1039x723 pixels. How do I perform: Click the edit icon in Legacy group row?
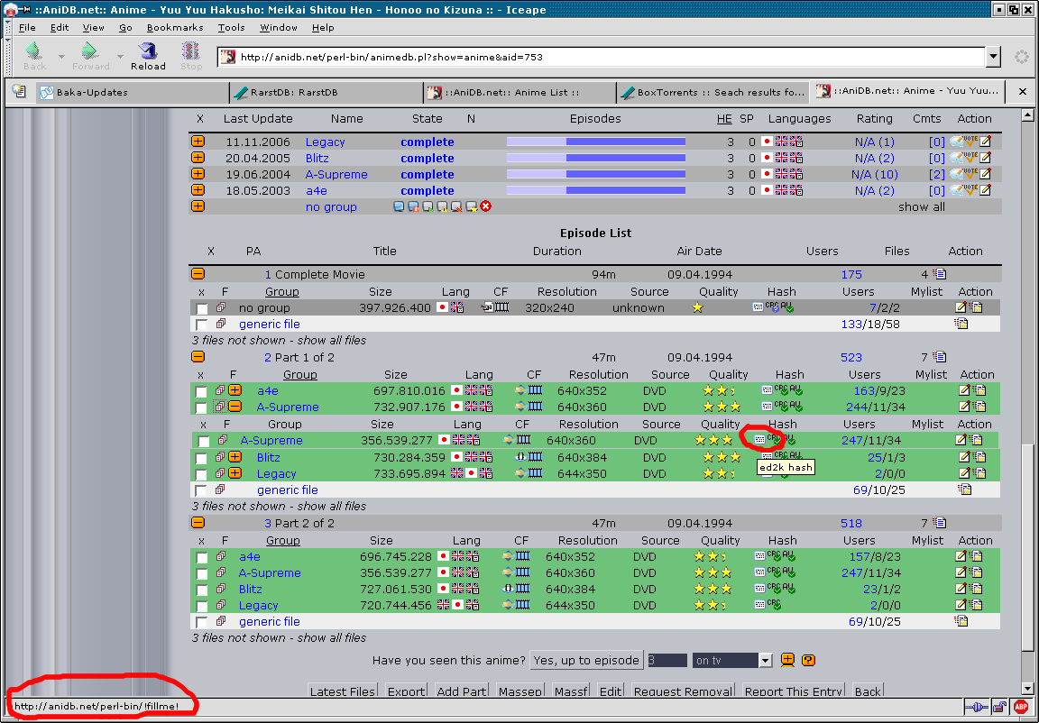pos(985,142)
